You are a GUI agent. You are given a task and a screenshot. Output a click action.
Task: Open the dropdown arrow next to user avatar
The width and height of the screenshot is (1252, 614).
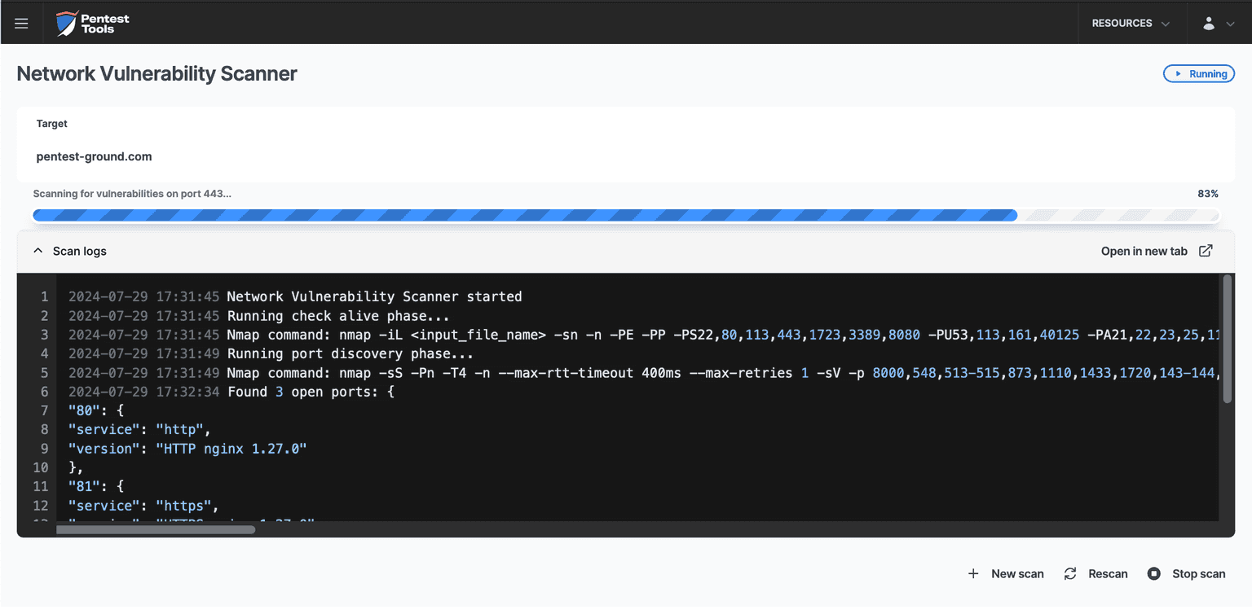pyautogui.click(x=1231, y=24)
